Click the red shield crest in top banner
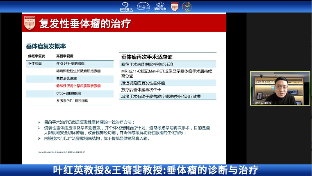The width and height of the screenshot is (312, 176). pos(175,7)
